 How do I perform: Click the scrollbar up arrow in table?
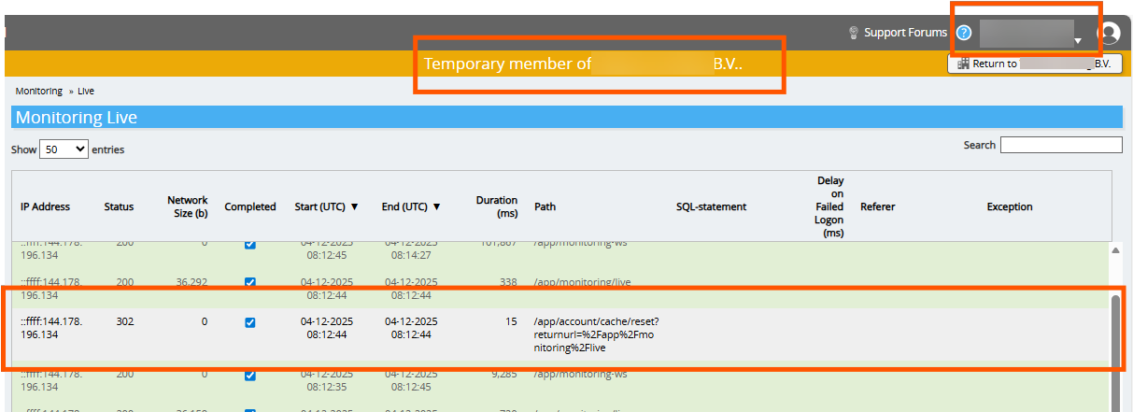pos(1115,250)
